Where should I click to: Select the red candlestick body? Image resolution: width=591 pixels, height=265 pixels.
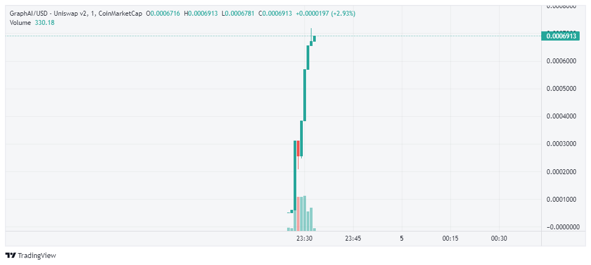(x=298, y=148)
